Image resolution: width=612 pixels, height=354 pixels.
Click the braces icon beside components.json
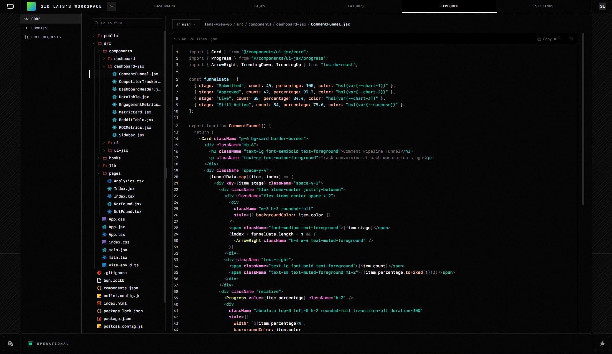click(x=99, y=288)
